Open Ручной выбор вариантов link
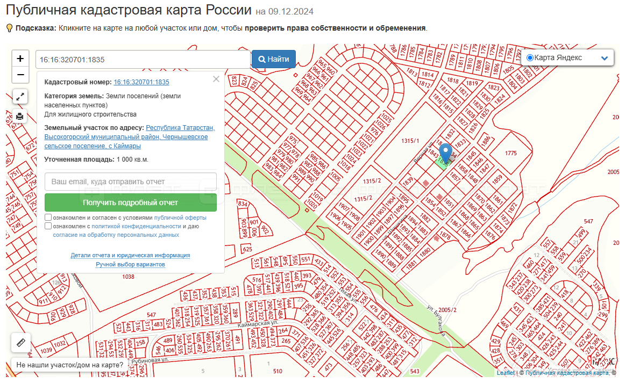 tap(130, 264)
